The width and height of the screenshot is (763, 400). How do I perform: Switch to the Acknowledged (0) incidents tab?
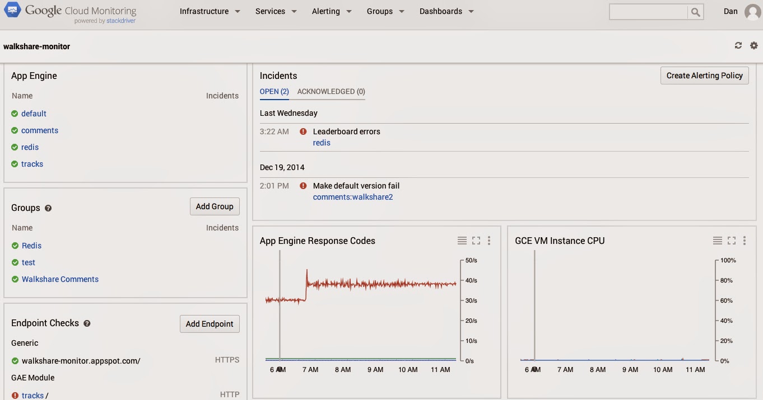331,92
